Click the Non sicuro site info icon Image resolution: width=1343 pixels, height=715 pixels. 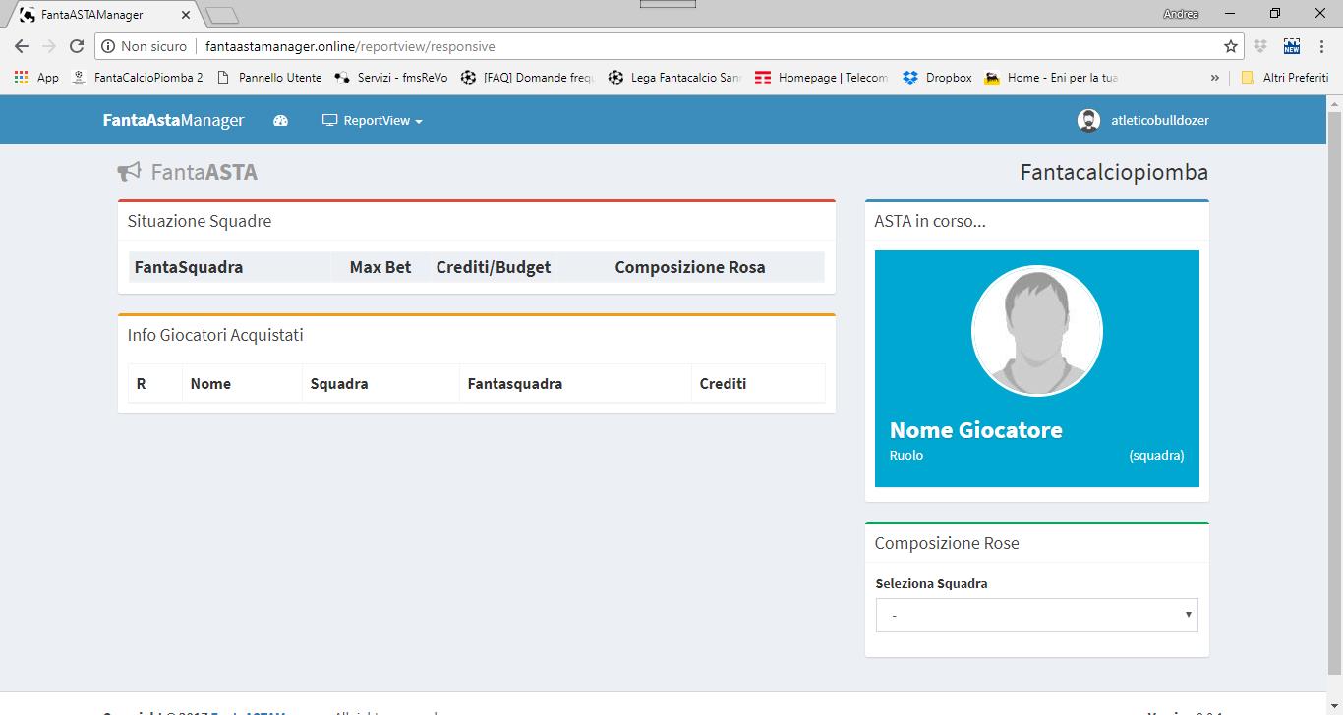pyautogui.click(x=109, y=46)
